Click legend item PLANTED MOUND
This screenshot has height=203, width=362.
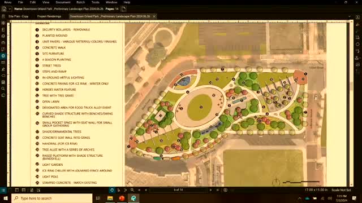tap(55, 36)
